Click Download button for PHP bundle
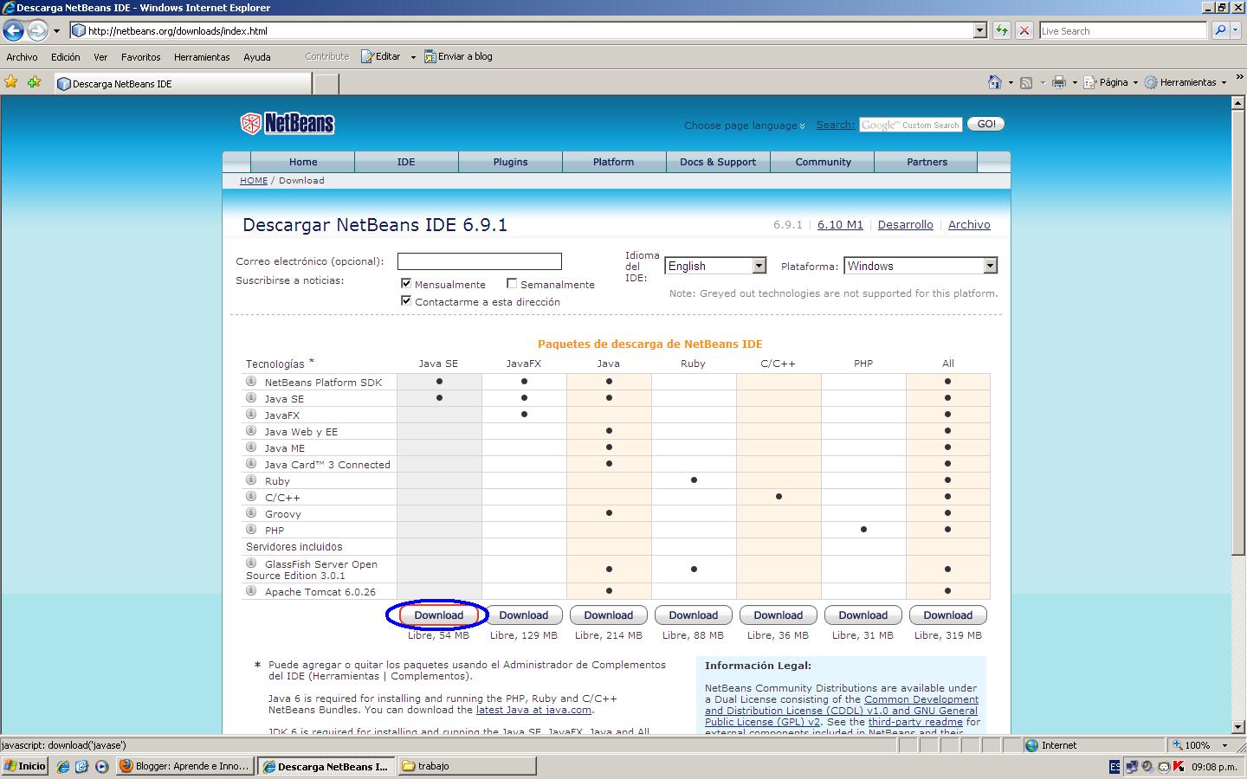1247x779 pixels. (x=863, y=615)
